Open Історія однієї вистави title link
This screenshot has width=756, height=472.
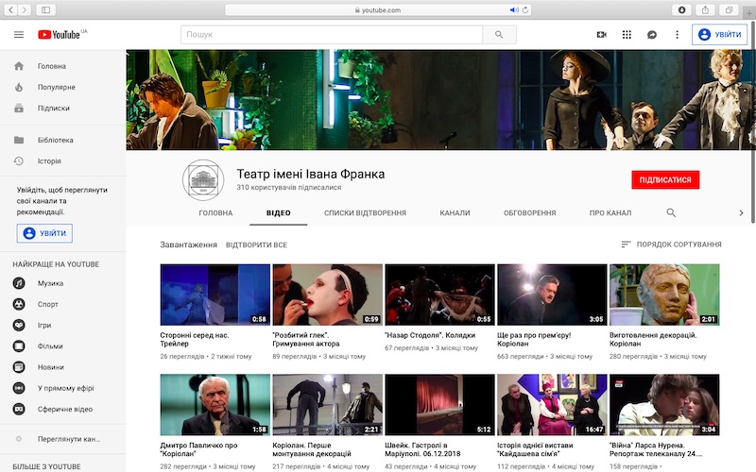[535, 449]
